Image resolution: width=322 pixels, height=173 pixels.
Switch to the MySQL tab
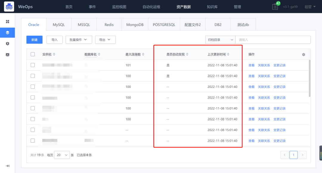58,25
